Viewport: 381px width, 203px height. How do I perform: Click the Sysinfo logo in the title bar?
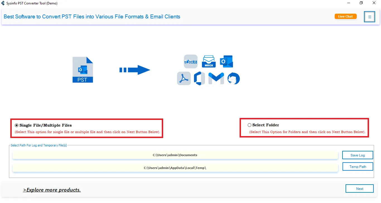point(3,3)
